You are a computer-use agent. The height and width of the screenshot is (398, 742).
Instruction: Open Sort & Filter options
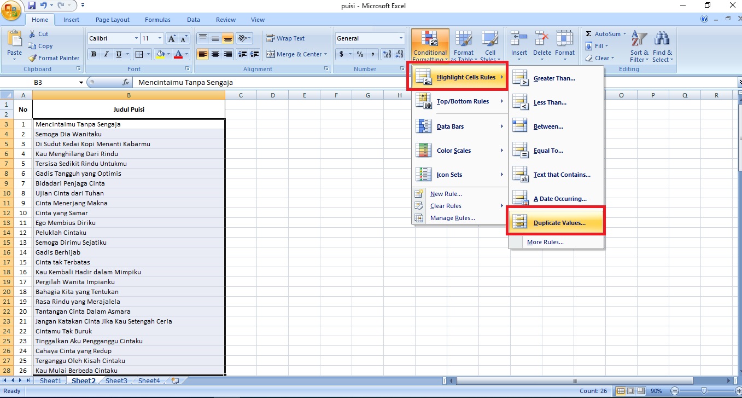coord(638,47)
